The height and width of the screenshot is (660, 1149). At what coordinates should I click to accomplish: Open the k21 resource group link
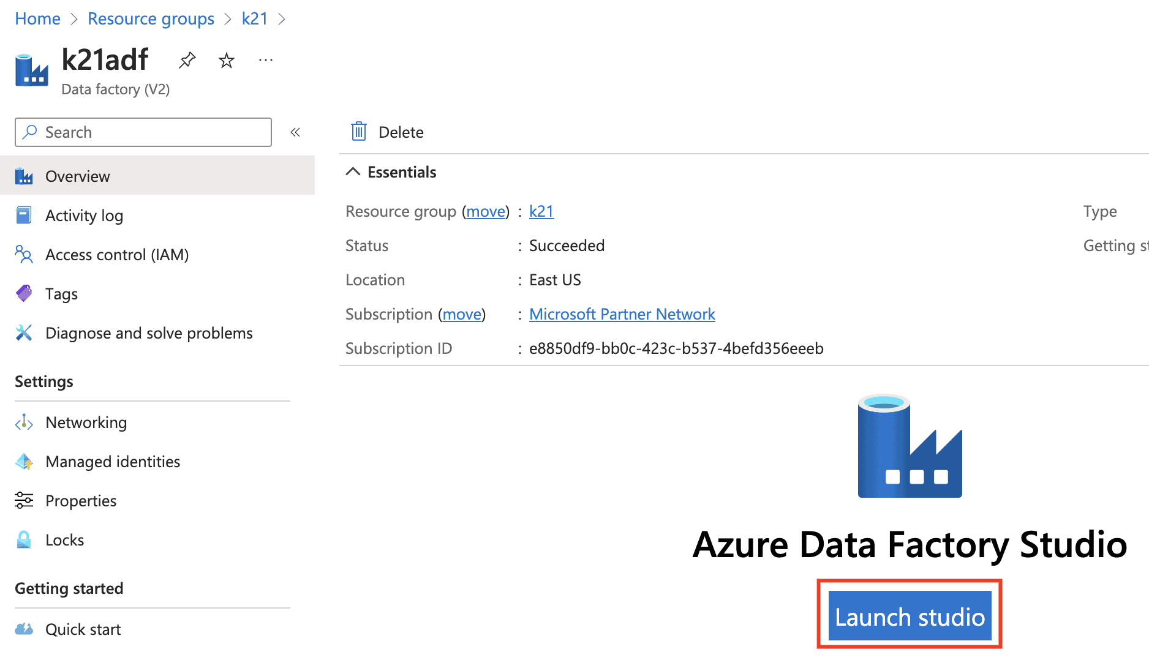coord(541,211)
